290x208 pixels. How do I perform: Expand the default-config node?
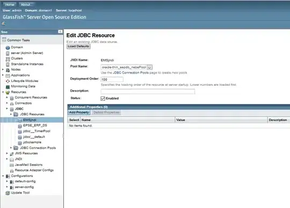[7, 181]
